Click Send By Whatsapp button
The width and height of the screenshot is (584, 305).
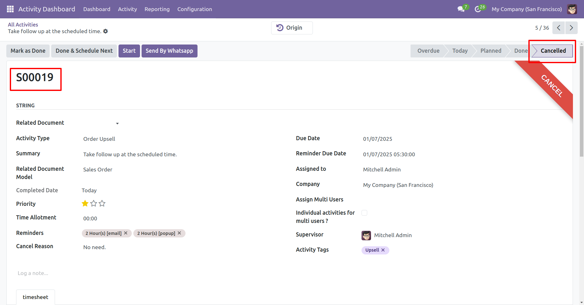[169, 51]
